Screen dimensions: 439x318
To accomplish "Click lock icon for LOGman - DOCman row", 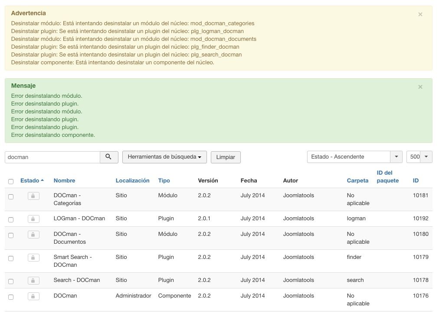I will (x=33, y=219).
